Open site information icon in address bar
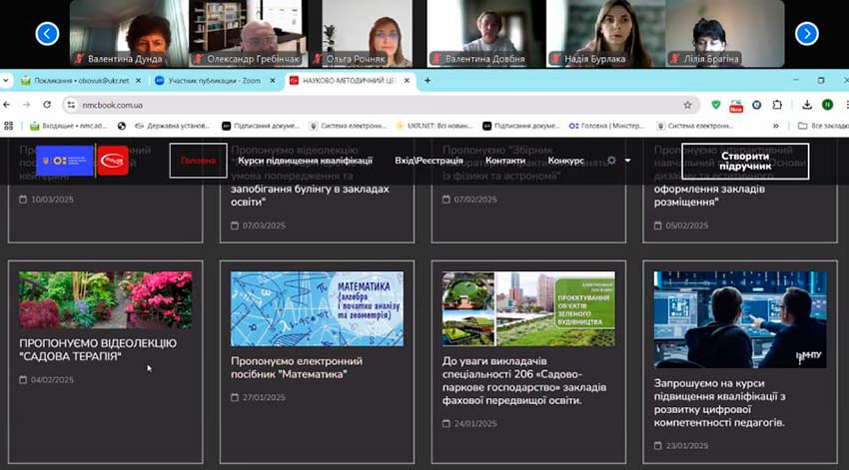 point(71,105)
